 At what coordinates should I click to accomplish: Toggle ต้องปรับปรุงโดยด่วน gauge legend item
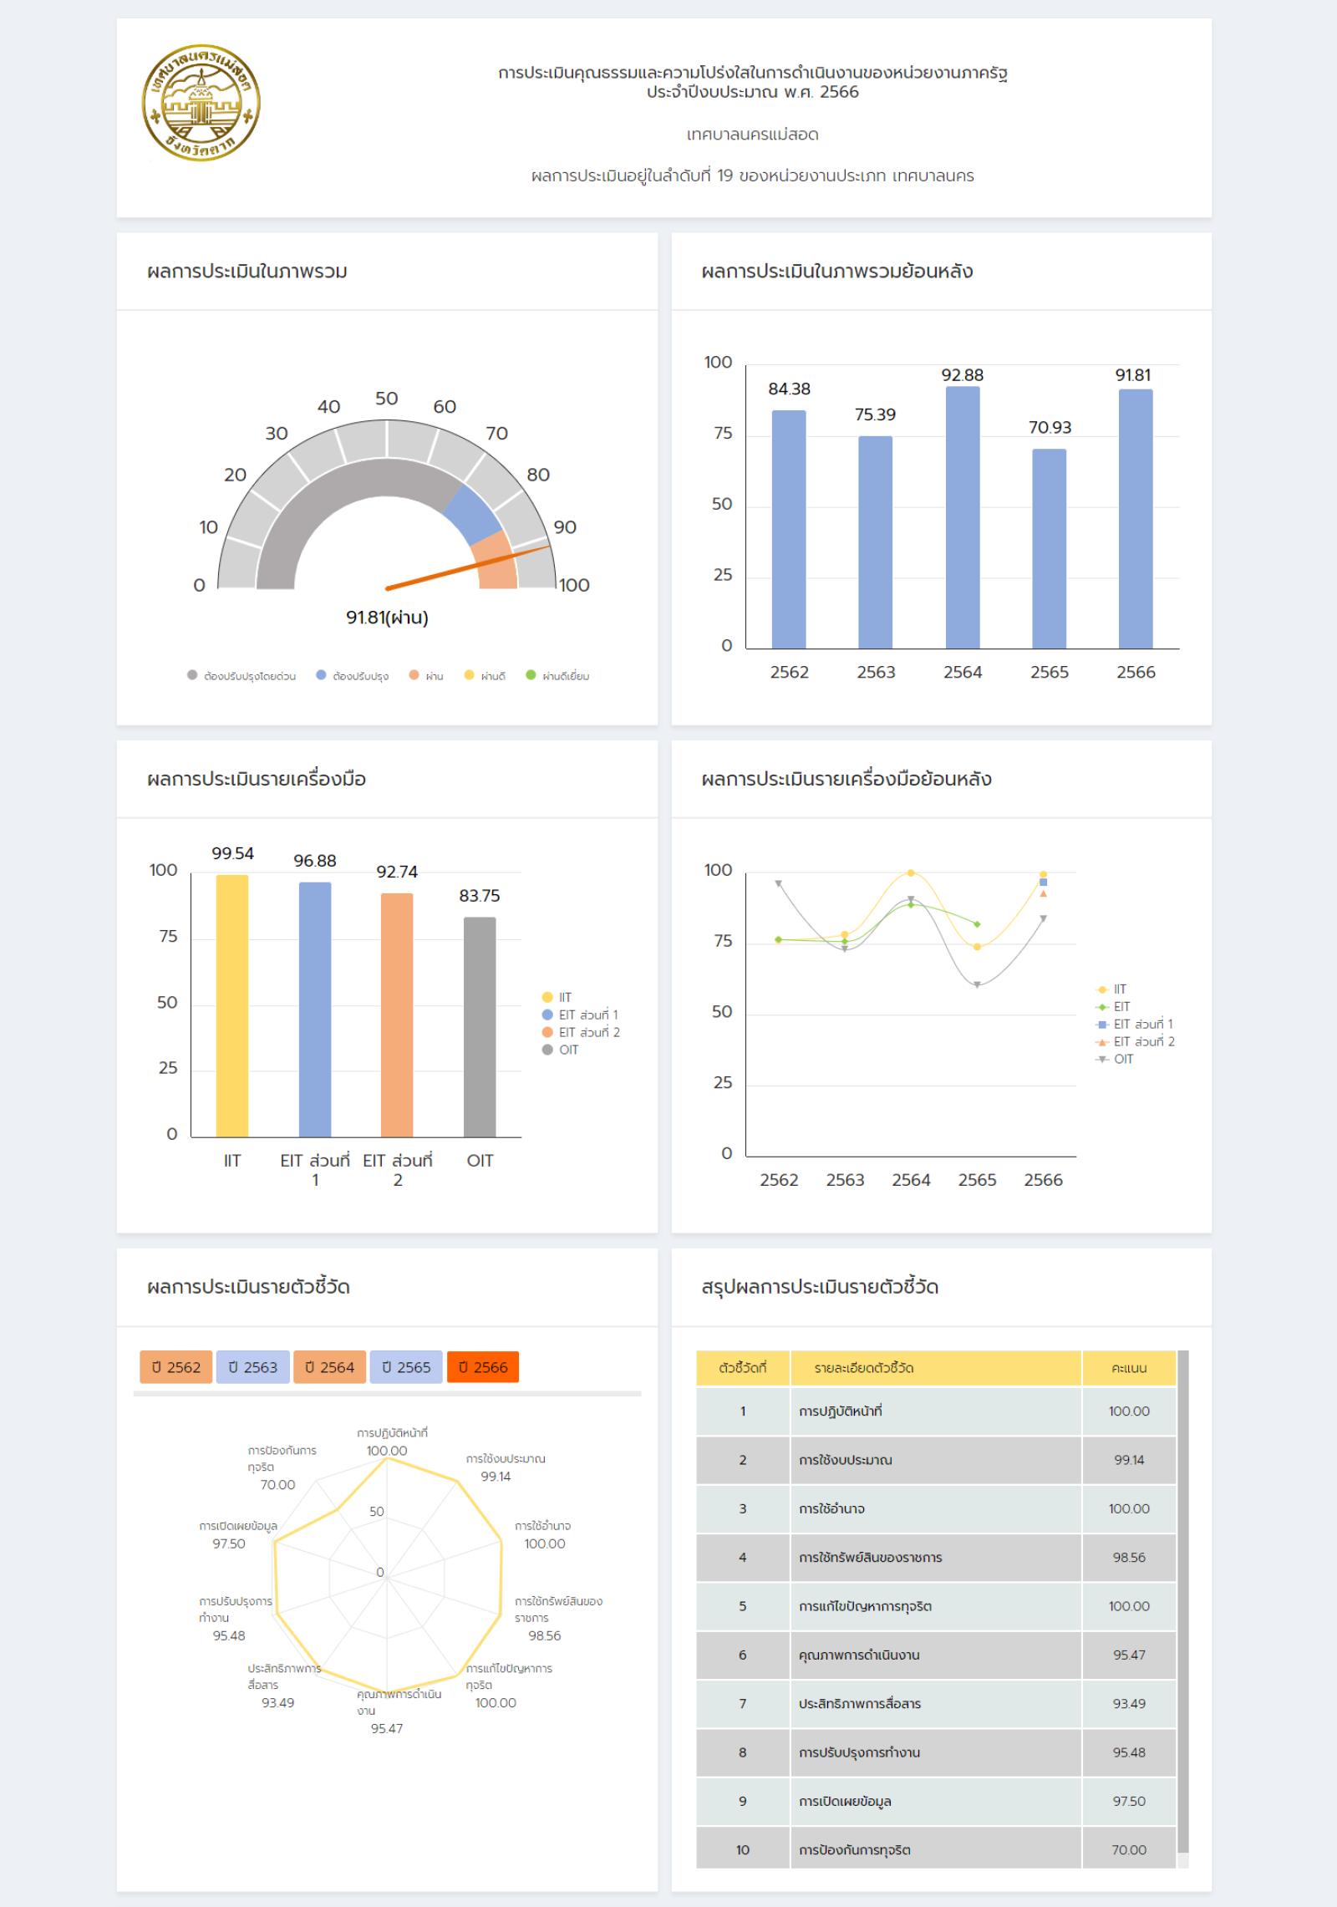[x=241, y=676]
